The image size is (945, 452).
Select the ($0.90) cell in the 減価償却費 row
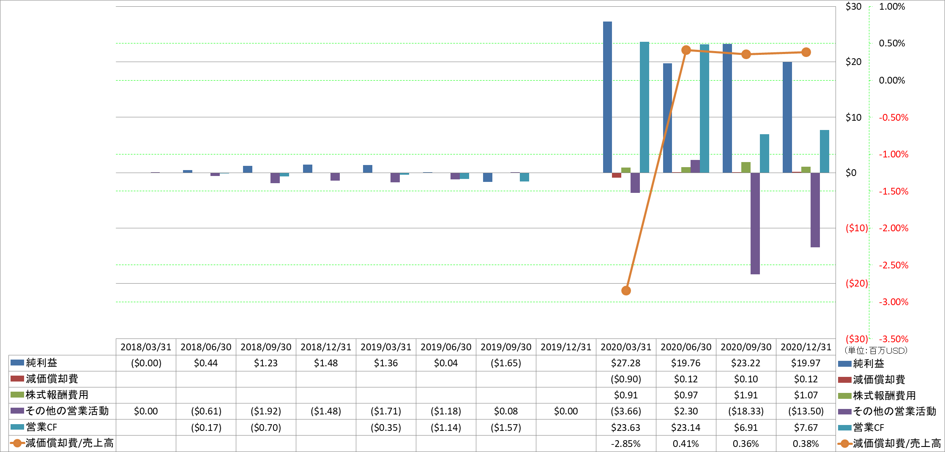(x=626, y=379)
